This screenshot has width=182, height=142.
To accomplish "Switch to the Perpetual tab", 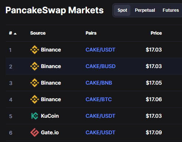I will [145, 10].
